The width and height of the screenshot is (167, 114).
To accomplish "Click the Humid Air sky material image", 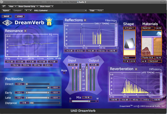I will pyautogui.click(x=152, y=33).
